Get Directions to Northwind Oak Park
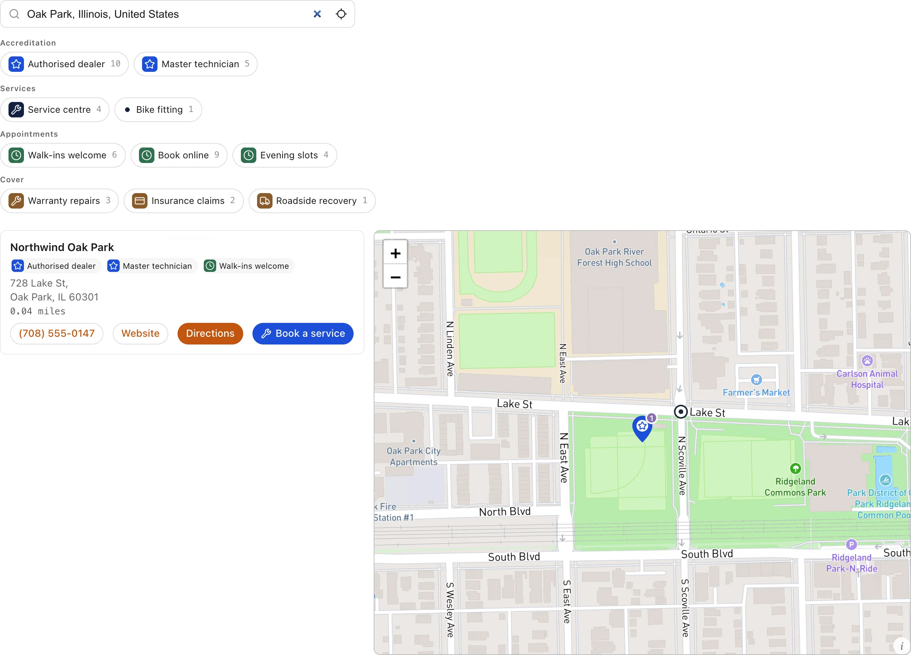This screenshot has height=655, width=911. (x=210, y=334)
